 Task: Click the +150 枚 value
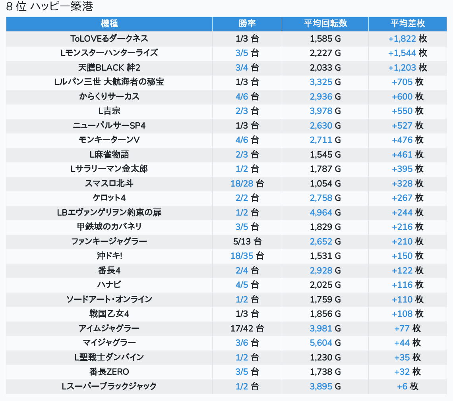408,256
